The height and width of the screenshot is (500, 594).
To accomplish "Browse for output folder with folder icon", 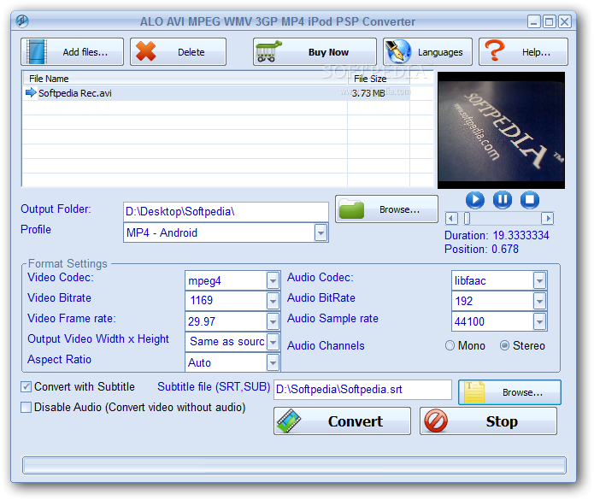I will pos(386,209).
